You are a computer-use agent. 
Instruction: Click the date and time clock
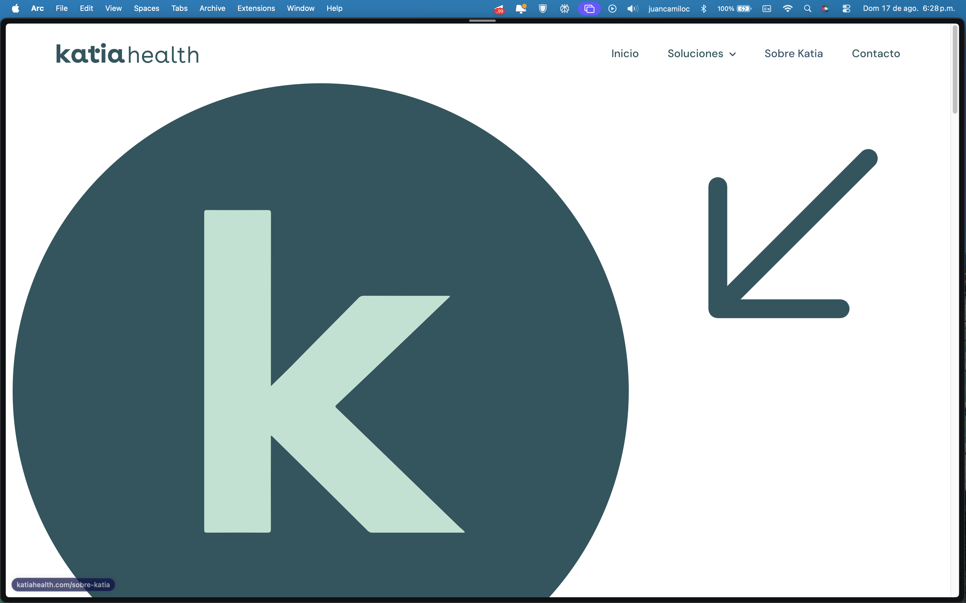pos(909,8)
